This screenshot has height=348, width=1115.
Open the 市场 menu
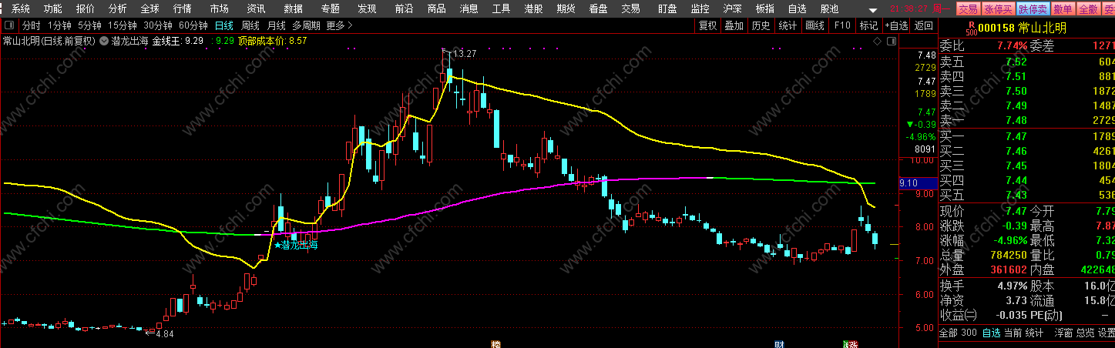(x=220, y=9)
